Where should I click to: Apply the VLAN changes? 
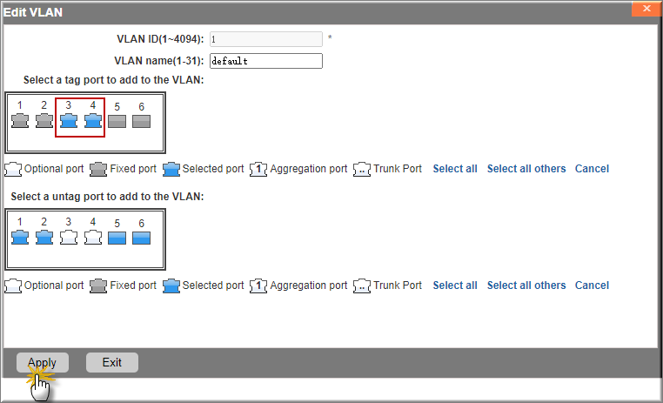[43, 362]
